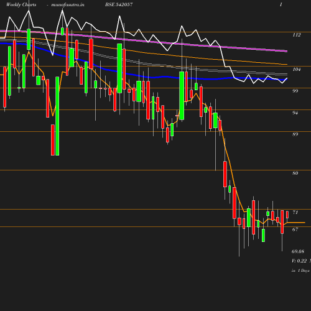This screenshot has height=311, width=311.
Task: Click the 'BSE 542057' symbol label
Action: coord(119,4)
